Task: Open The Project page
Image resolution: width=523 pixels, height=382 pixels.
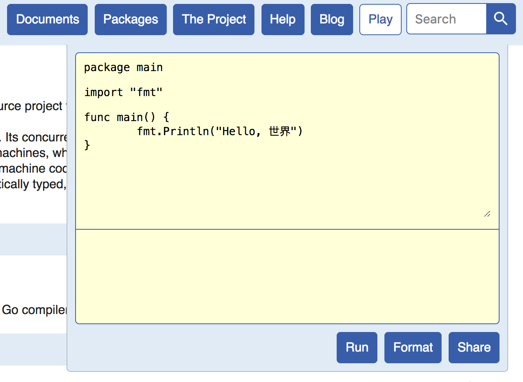Action: (x=214, y=20)
